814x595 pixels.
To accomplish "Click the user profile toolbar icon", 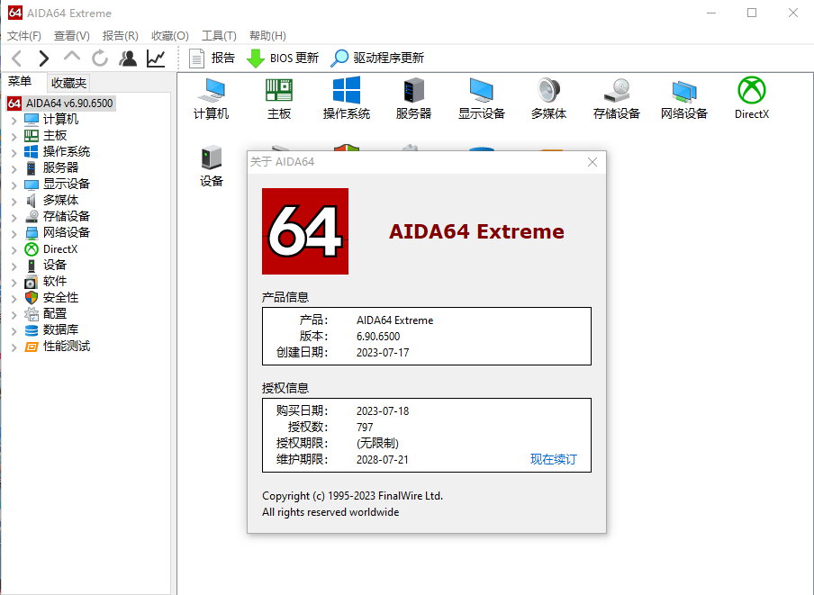I will tap(128, 59).
